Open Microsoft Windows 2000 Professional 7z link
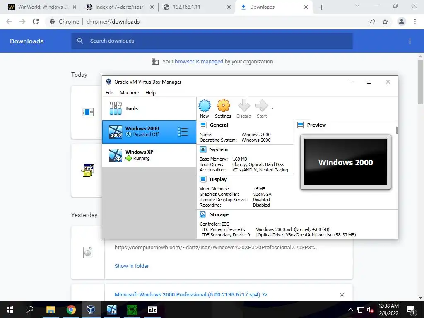The width and height of the screenshot is (424, 318). [x=191, y=295]
